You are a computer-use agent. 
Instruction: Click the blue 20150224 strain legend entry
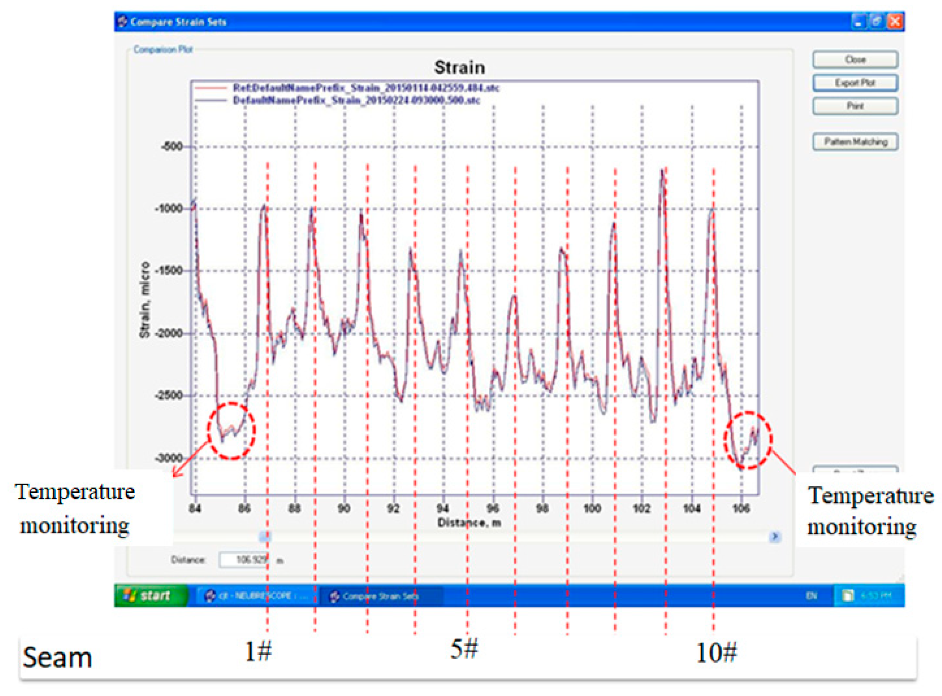[x=356, y=100]
